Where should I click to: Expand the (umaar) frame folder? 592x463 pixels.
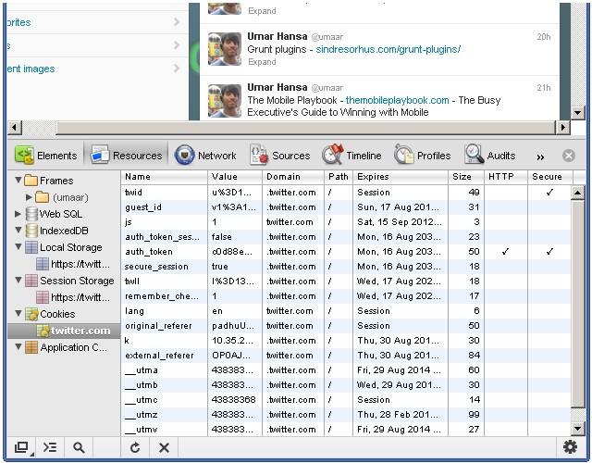click(x=29, y=197)
